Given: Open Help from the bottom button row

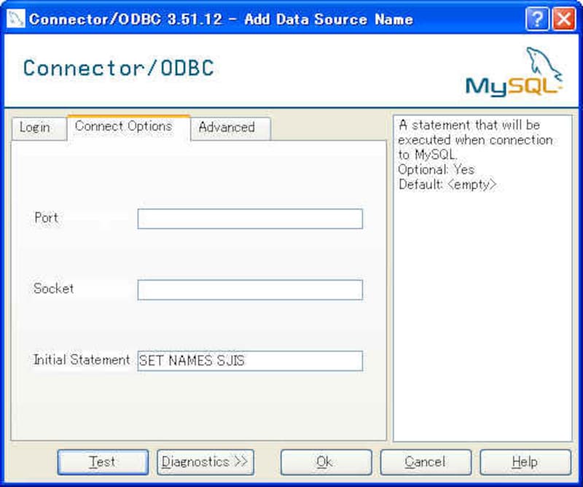Looking at the screenshot, I should (x=525, y=461).
